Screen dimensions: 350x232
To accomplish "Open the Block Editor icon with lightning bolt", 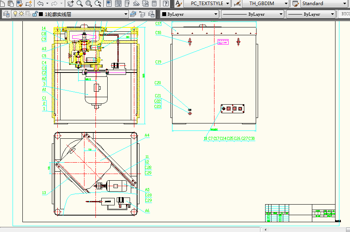I will pyautogui.click(x=29, y=4).
